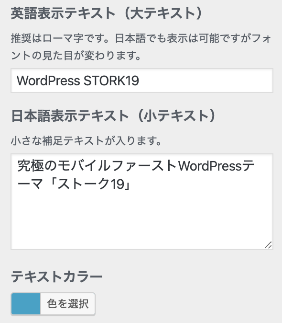Click the blue text color swatch
The width and height of the screenshot is (282, 323).
click(26, 304)
